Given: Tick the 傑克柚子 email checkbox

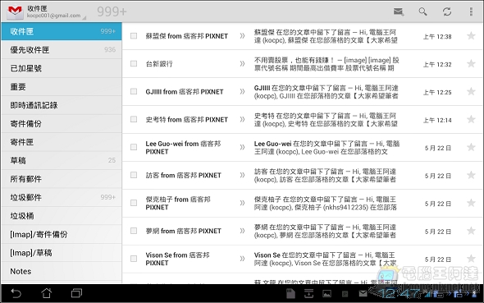Looking at the screenshot, I should tap(134, 203).
